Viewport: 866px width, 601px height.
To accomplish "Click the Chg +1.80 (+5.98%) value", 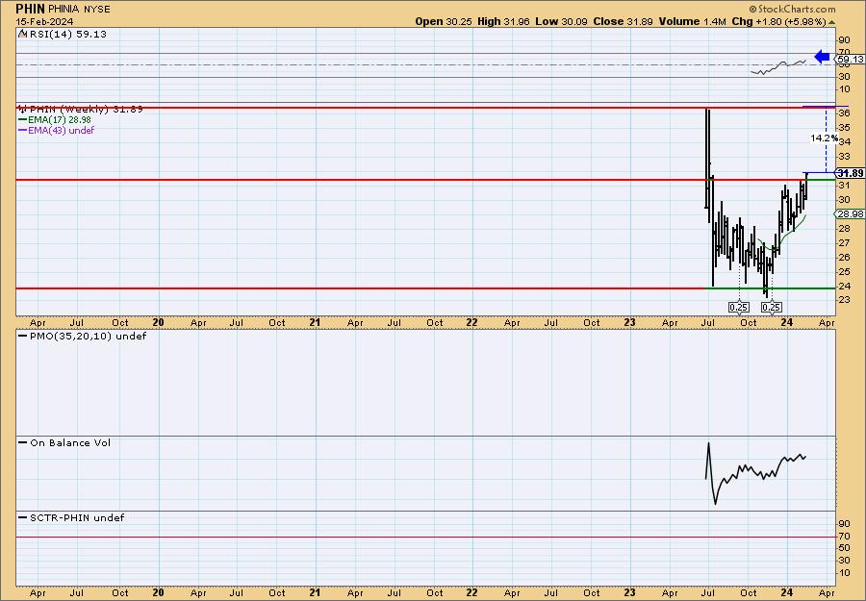I will 778,21.
